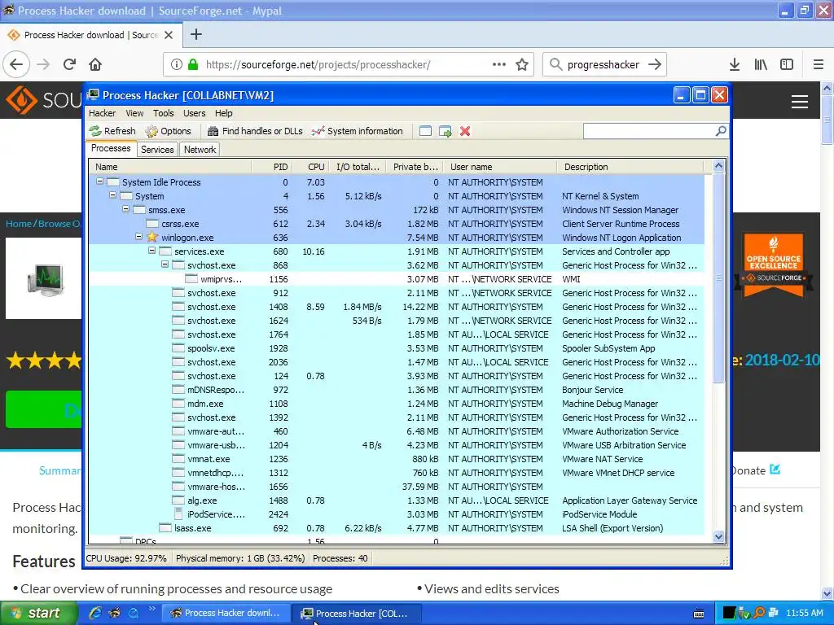Open the browser hamburger menu
Screen dimensions: 834x625
(x=819, y=64)
